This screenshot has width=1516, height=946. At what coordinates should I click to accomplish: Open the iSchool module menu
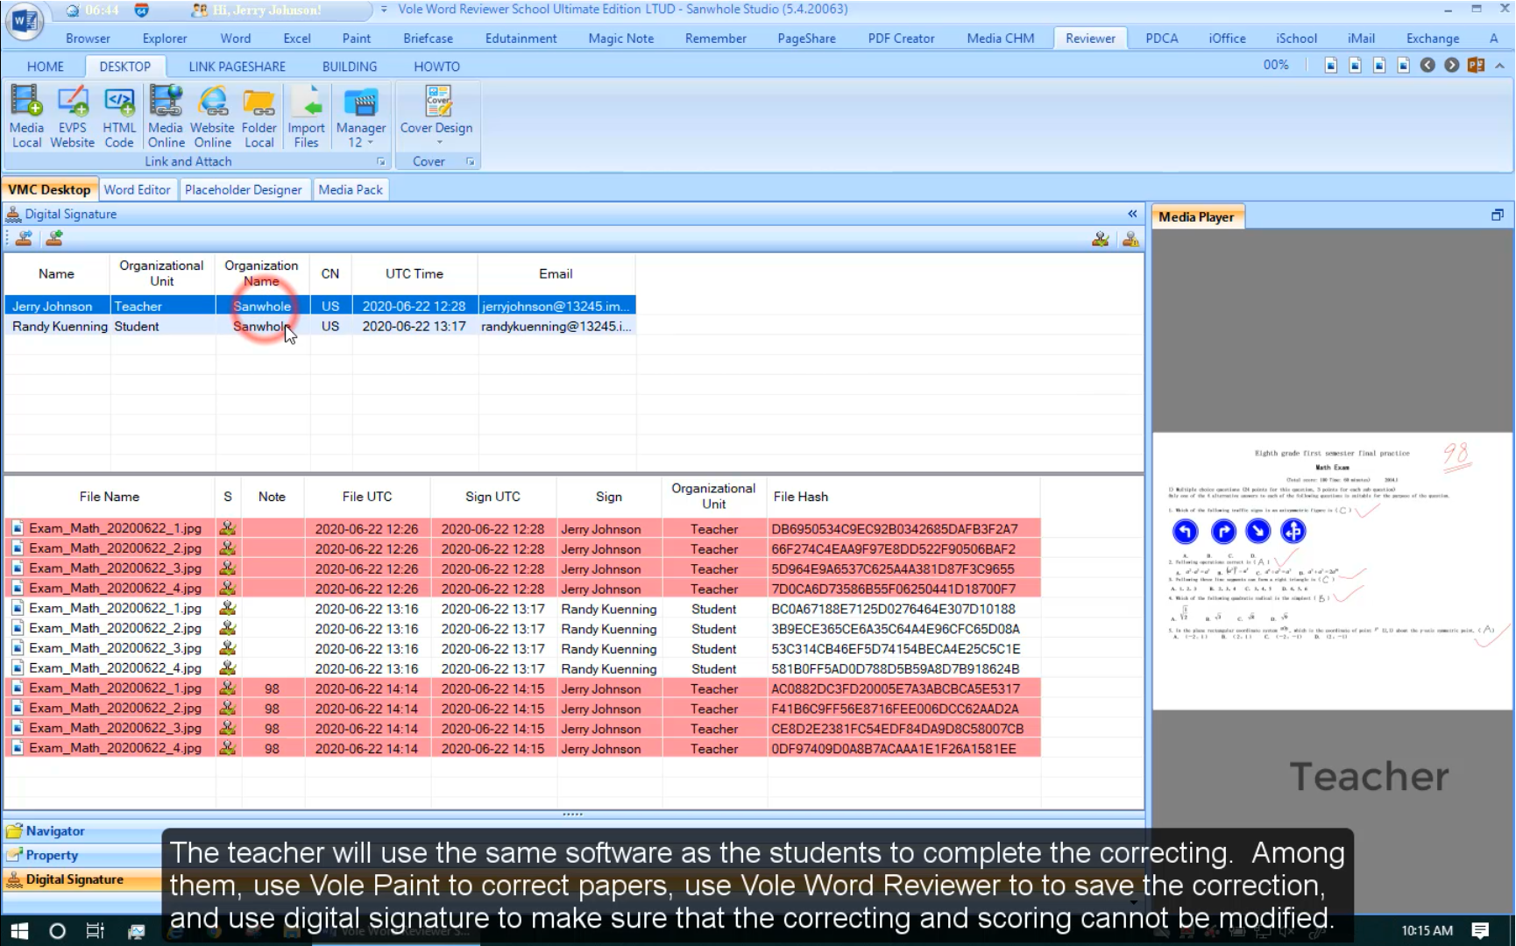coord(1296,39)
